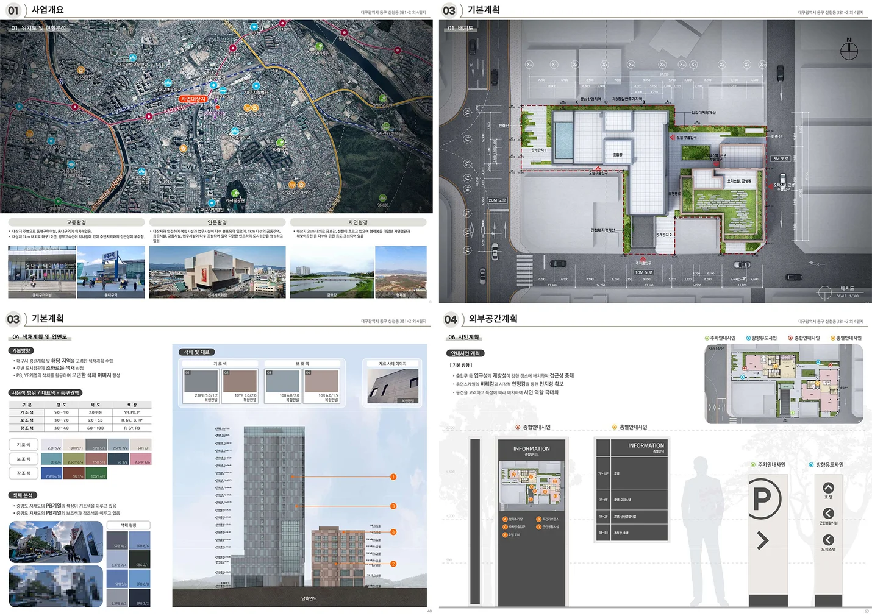The height and width of the screenshot is (616, 872).
Task: Click orange callout marker 4 on elevation
Action: [393, 532]
